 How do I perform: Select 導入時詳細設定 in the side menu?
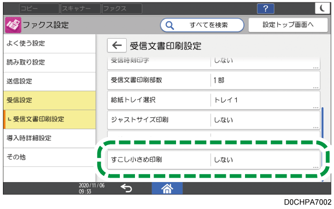pyautogui.click(x=49, y=138)
